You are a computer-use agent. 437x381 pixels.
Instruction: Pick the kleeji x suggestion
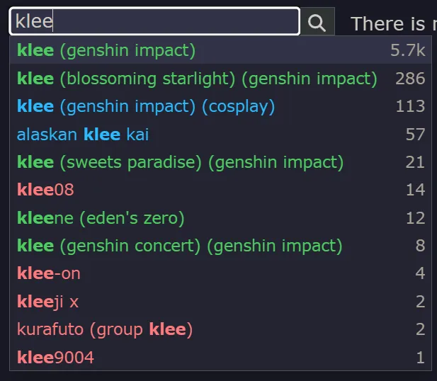click(220, 301)
